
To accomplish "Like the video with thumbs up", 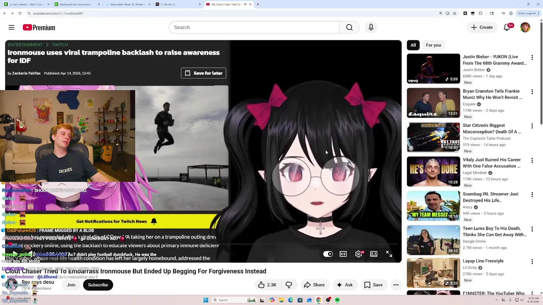I will coord(267,285).
